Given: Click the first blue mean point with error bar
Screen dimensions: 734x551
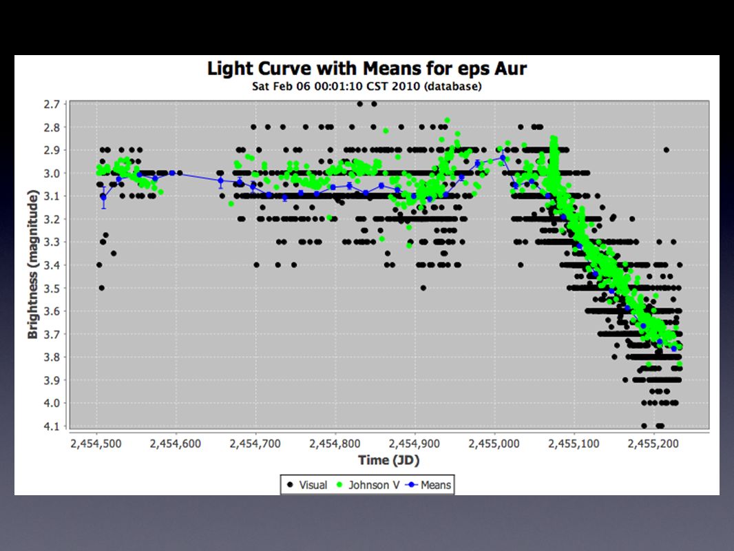Looking at the screenshot, I should point(103,198).
